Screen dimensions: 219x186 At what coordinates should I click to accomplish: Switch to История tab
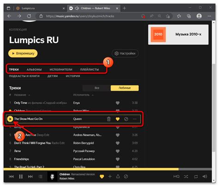click(73, 76)
